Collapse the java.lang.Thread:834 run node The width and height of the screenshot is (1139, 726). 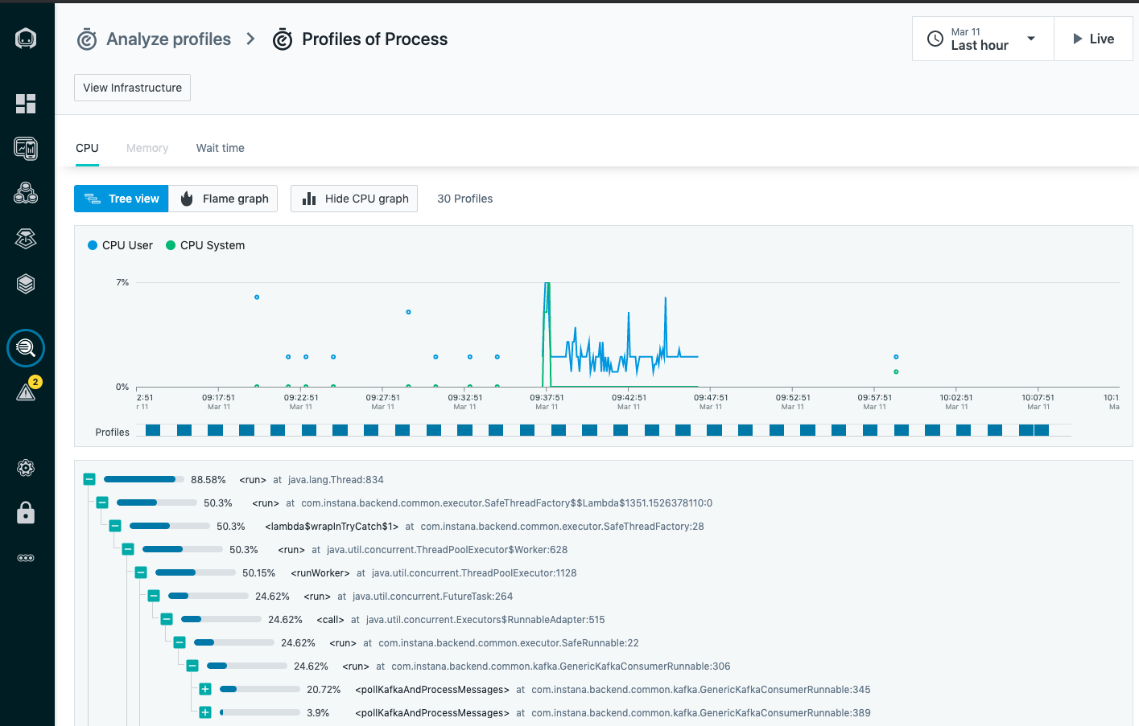89,479
